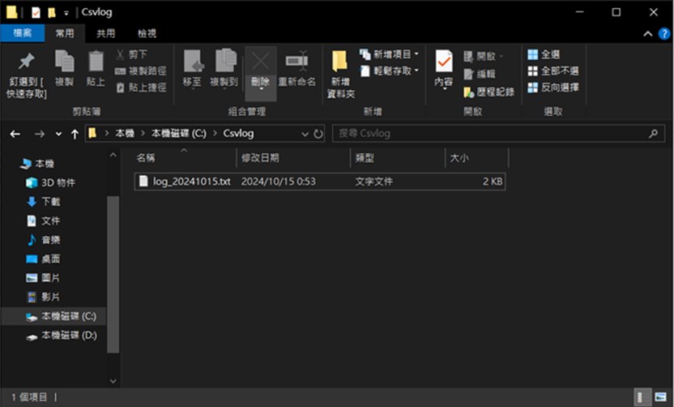Choose Invert selection (反向選擇)
Image resolution: width=674 pixels, height=407 pixels.
(552, 87)
